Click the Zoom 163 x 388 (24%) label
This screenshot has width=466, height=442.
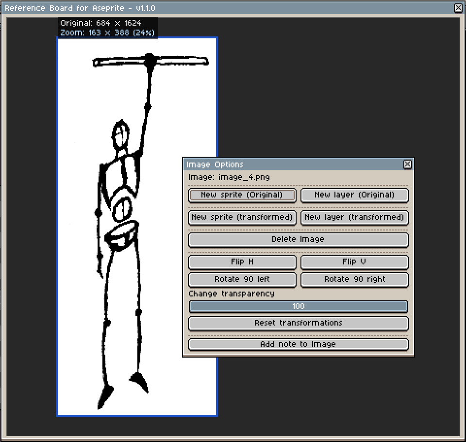pos(107,33)
